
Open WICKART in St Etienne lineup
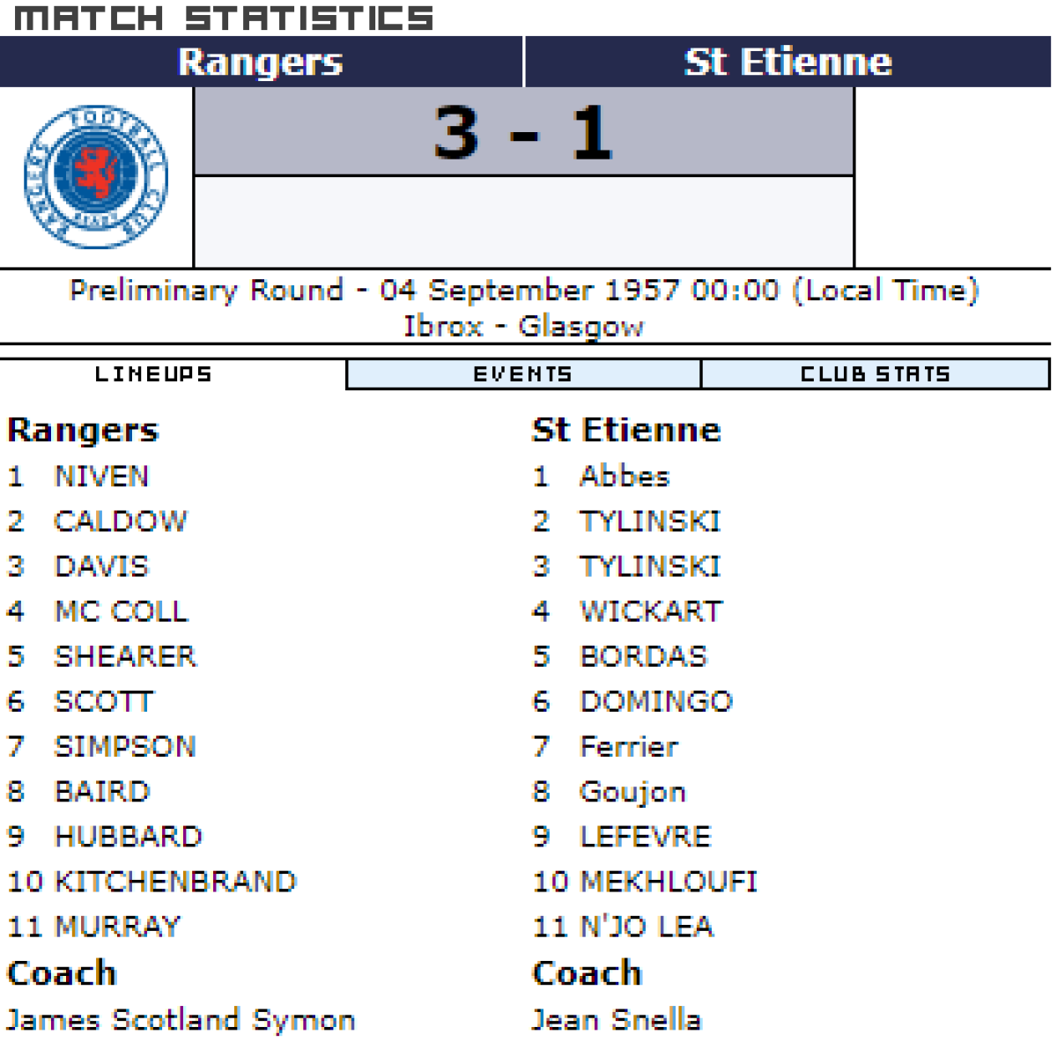coord(651,611)
